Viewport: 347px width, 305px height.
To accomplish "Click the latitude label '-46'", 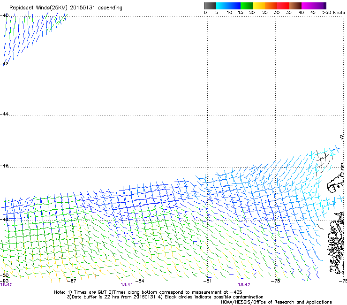I will [4, 166].
